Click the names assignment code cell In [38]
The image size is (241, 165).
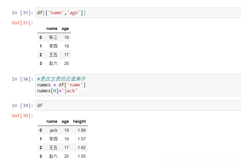point(138,85)
